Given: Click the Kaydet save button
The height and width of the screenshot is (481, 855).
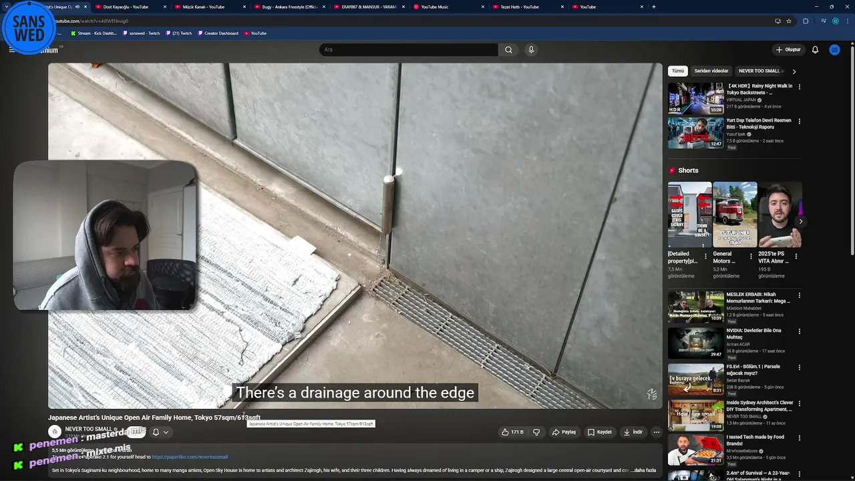Looking at the screenshot, I should 600,432.
